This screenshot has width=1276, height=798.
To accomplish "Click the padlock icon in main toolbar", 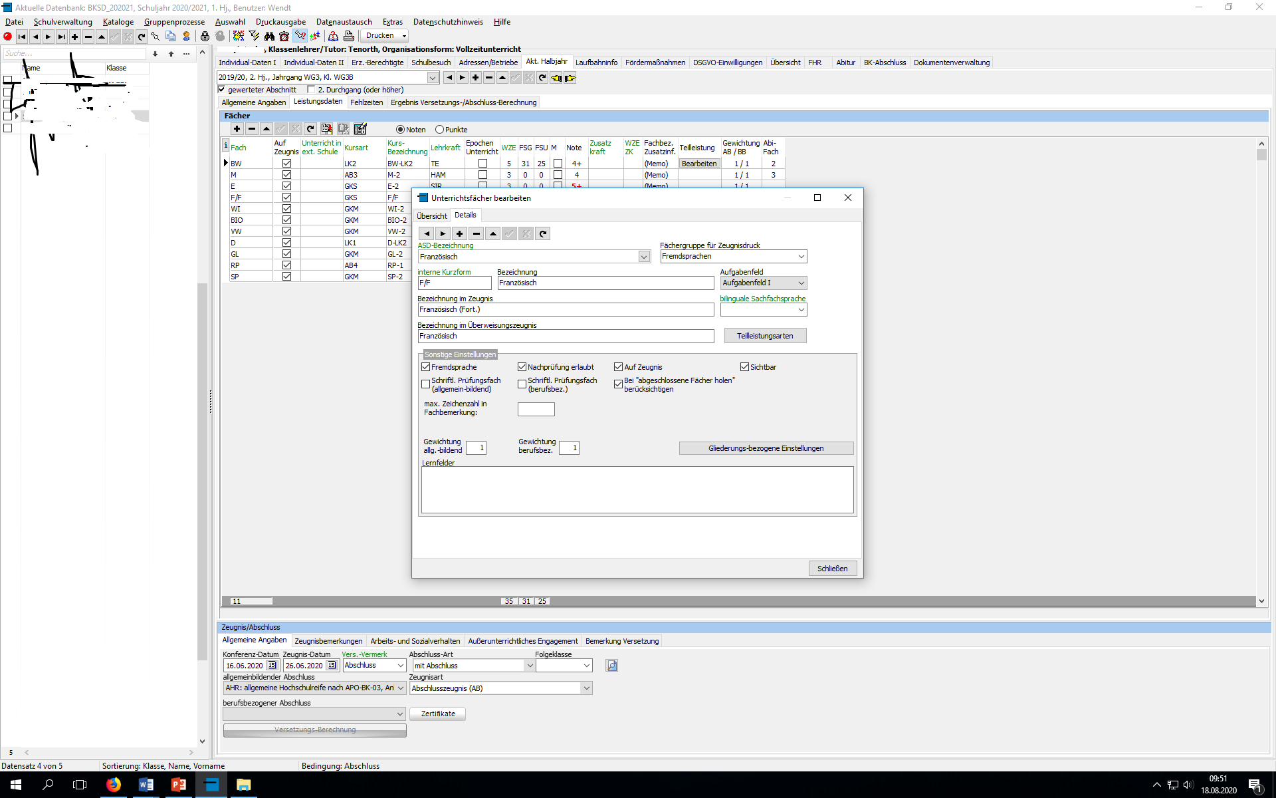I will pos(205,37).
